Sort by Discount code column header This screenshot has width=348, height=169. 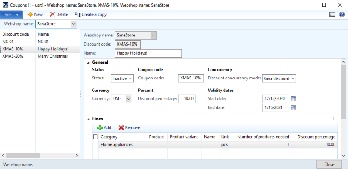[16, 34]
